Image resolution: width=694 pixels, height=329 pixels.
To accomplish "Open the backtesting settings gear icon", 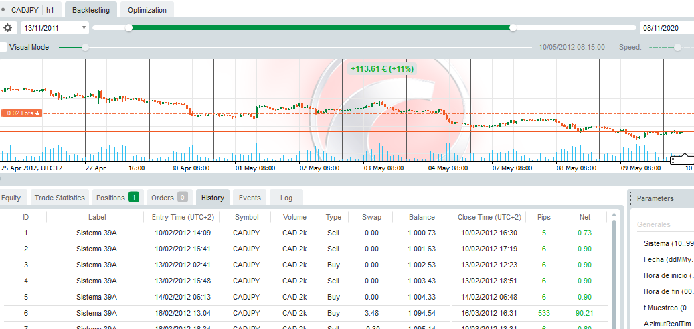I will 7,28.
